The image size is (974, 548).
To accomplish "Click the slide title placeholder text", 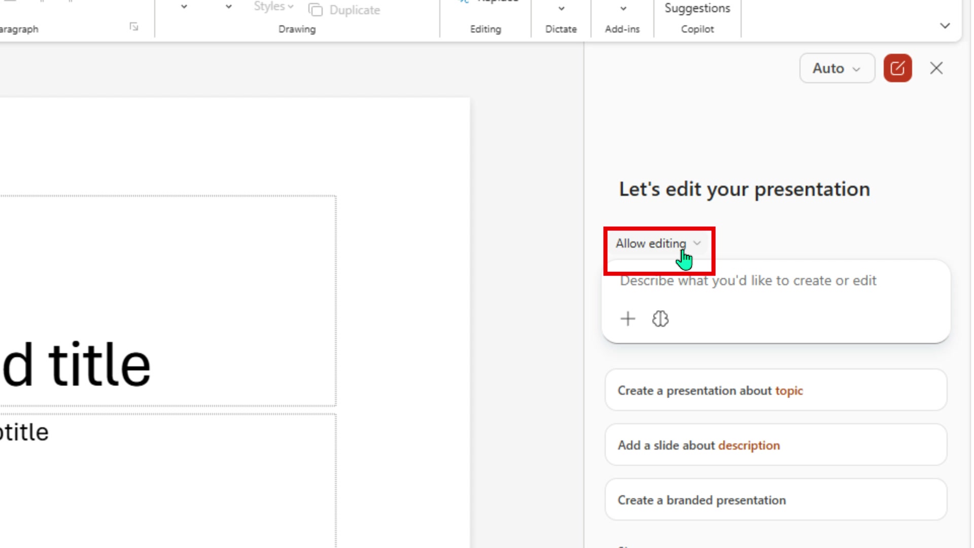I will coord(77,364).
